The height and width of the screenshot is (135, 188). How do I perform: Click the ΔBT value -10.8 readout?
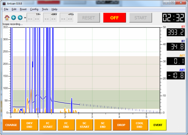tap(176, 76)
